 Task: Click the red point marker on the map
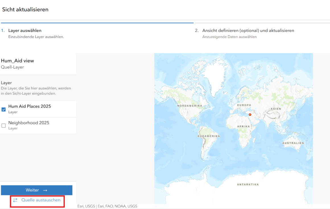(250, 115)
